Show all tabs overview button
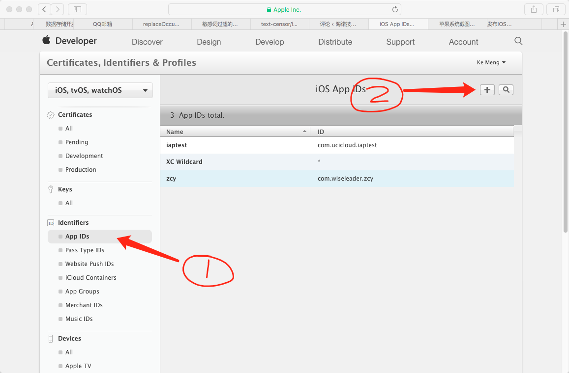 click(x=556, y=9)
